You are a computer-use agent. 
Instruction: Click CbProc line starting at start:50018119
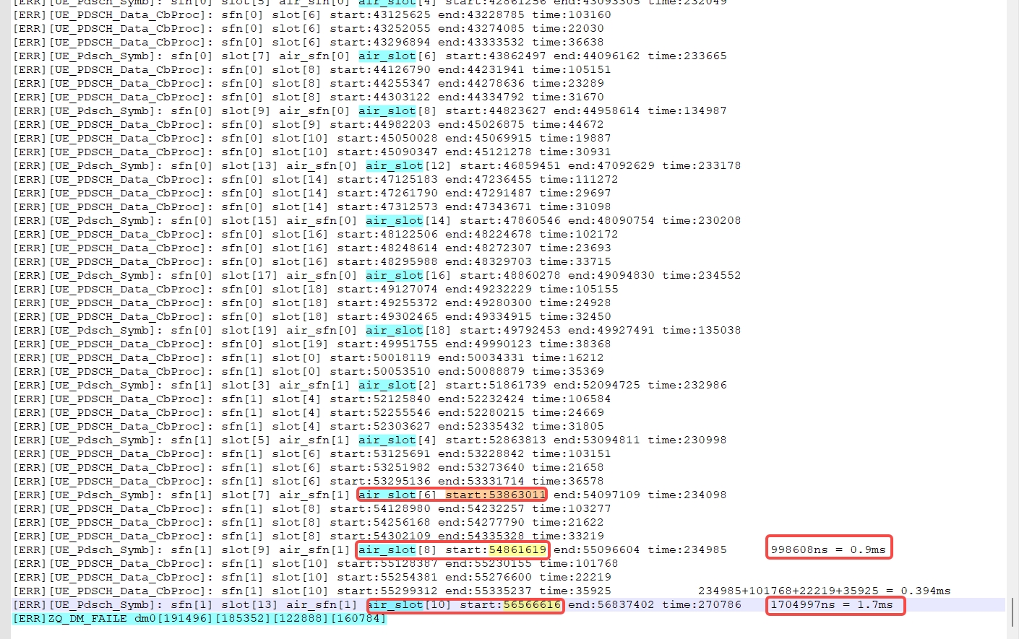pos(308,358)
